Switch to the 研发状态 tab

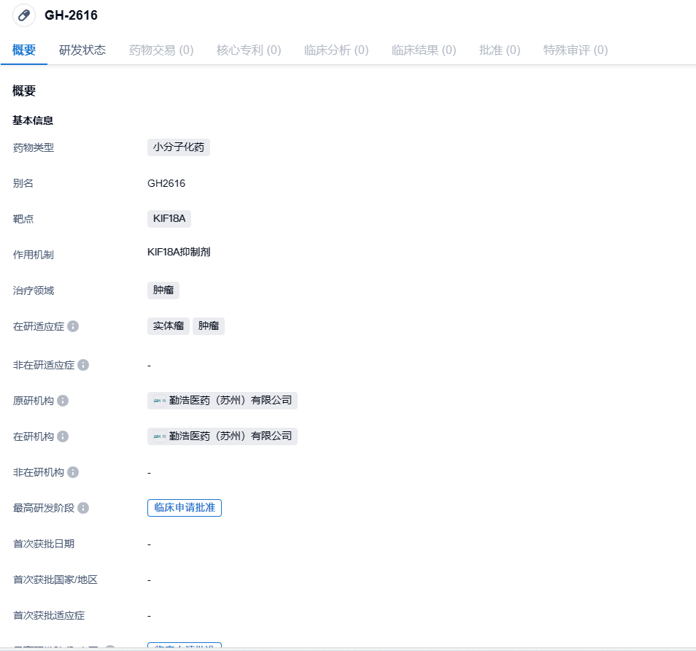[82, 50]
